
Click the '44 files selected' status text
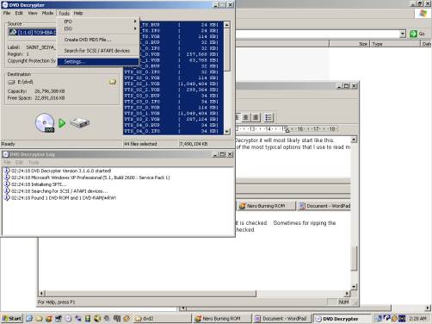tap(140, 144)
